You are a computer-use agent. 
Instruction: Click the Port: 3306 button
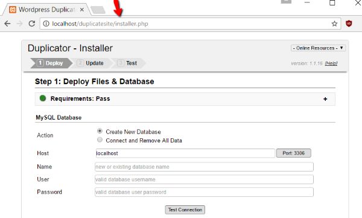pyautogui.click(x=294, y=153)
